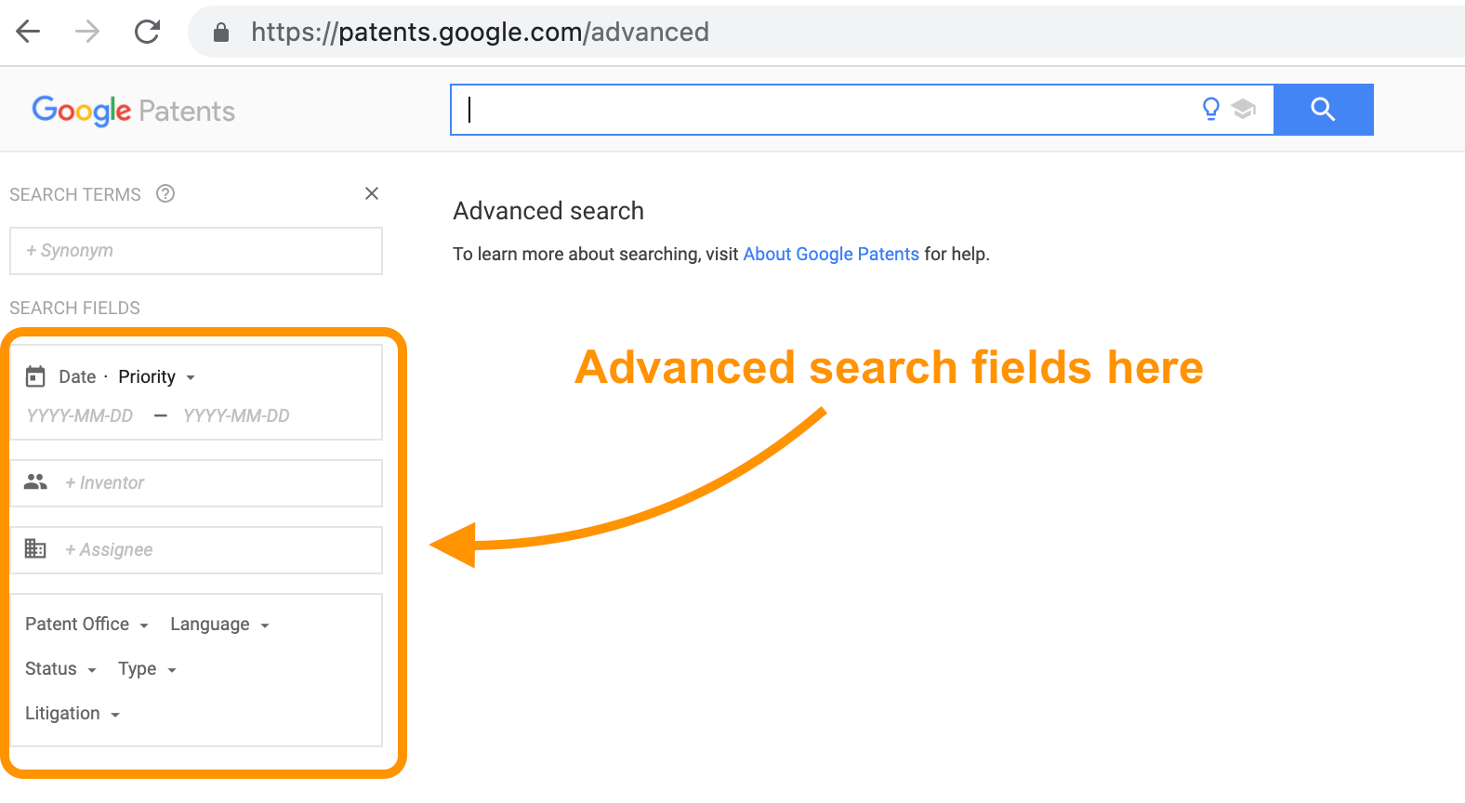
Task: Click the building icon for Assignee
Action: 35,548
